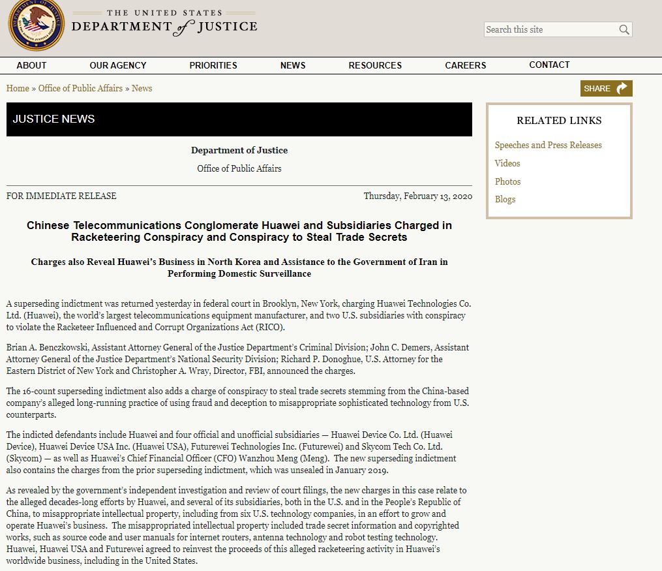Open the Our Agency menu
This screenshot has width=662, height=571.
point(118,65)
